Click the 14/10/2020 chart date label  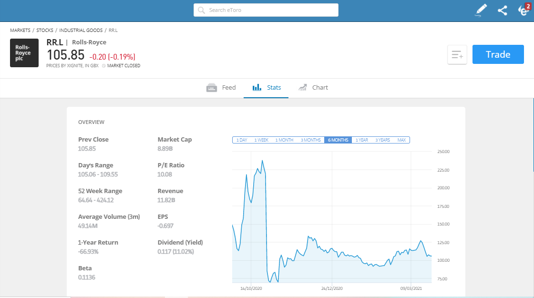point(251,288)
